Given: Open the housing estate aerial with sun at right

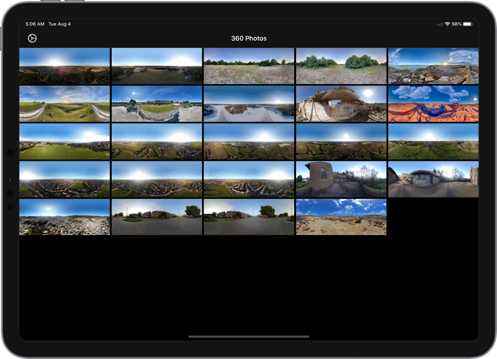Looking at the screenshot, I should pyautogui.click(x=249, y=179).
